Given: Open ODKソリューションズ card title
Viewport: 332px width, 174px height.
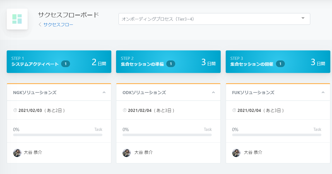Looking at the screenshot, I should (x=144, y=92).
